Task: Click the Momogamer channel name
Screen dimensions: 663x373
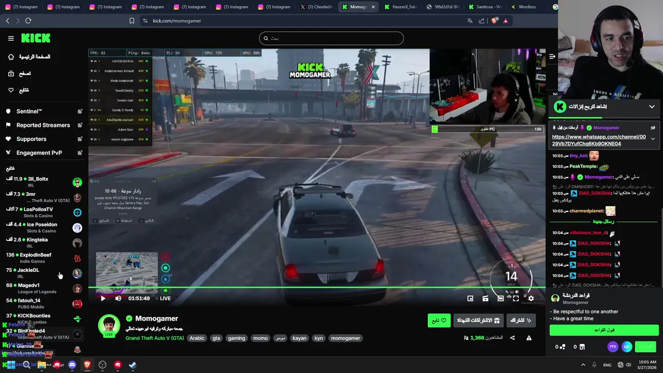Action: (x=156, y=319)
